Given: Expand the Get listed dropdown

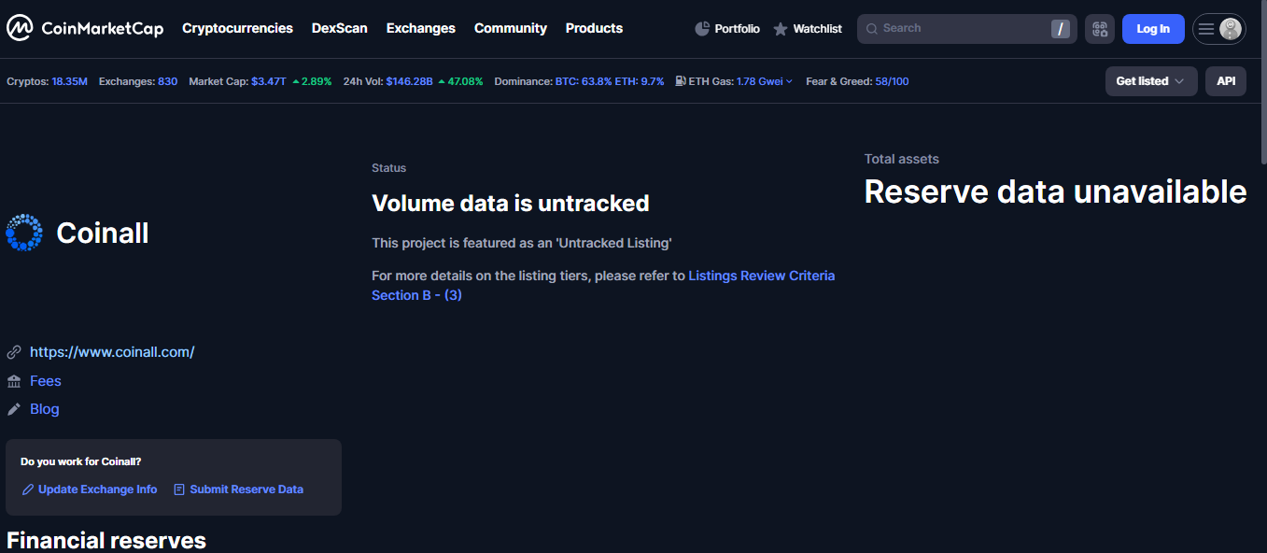Looking at the screenshot, I should coord(1151,81).
